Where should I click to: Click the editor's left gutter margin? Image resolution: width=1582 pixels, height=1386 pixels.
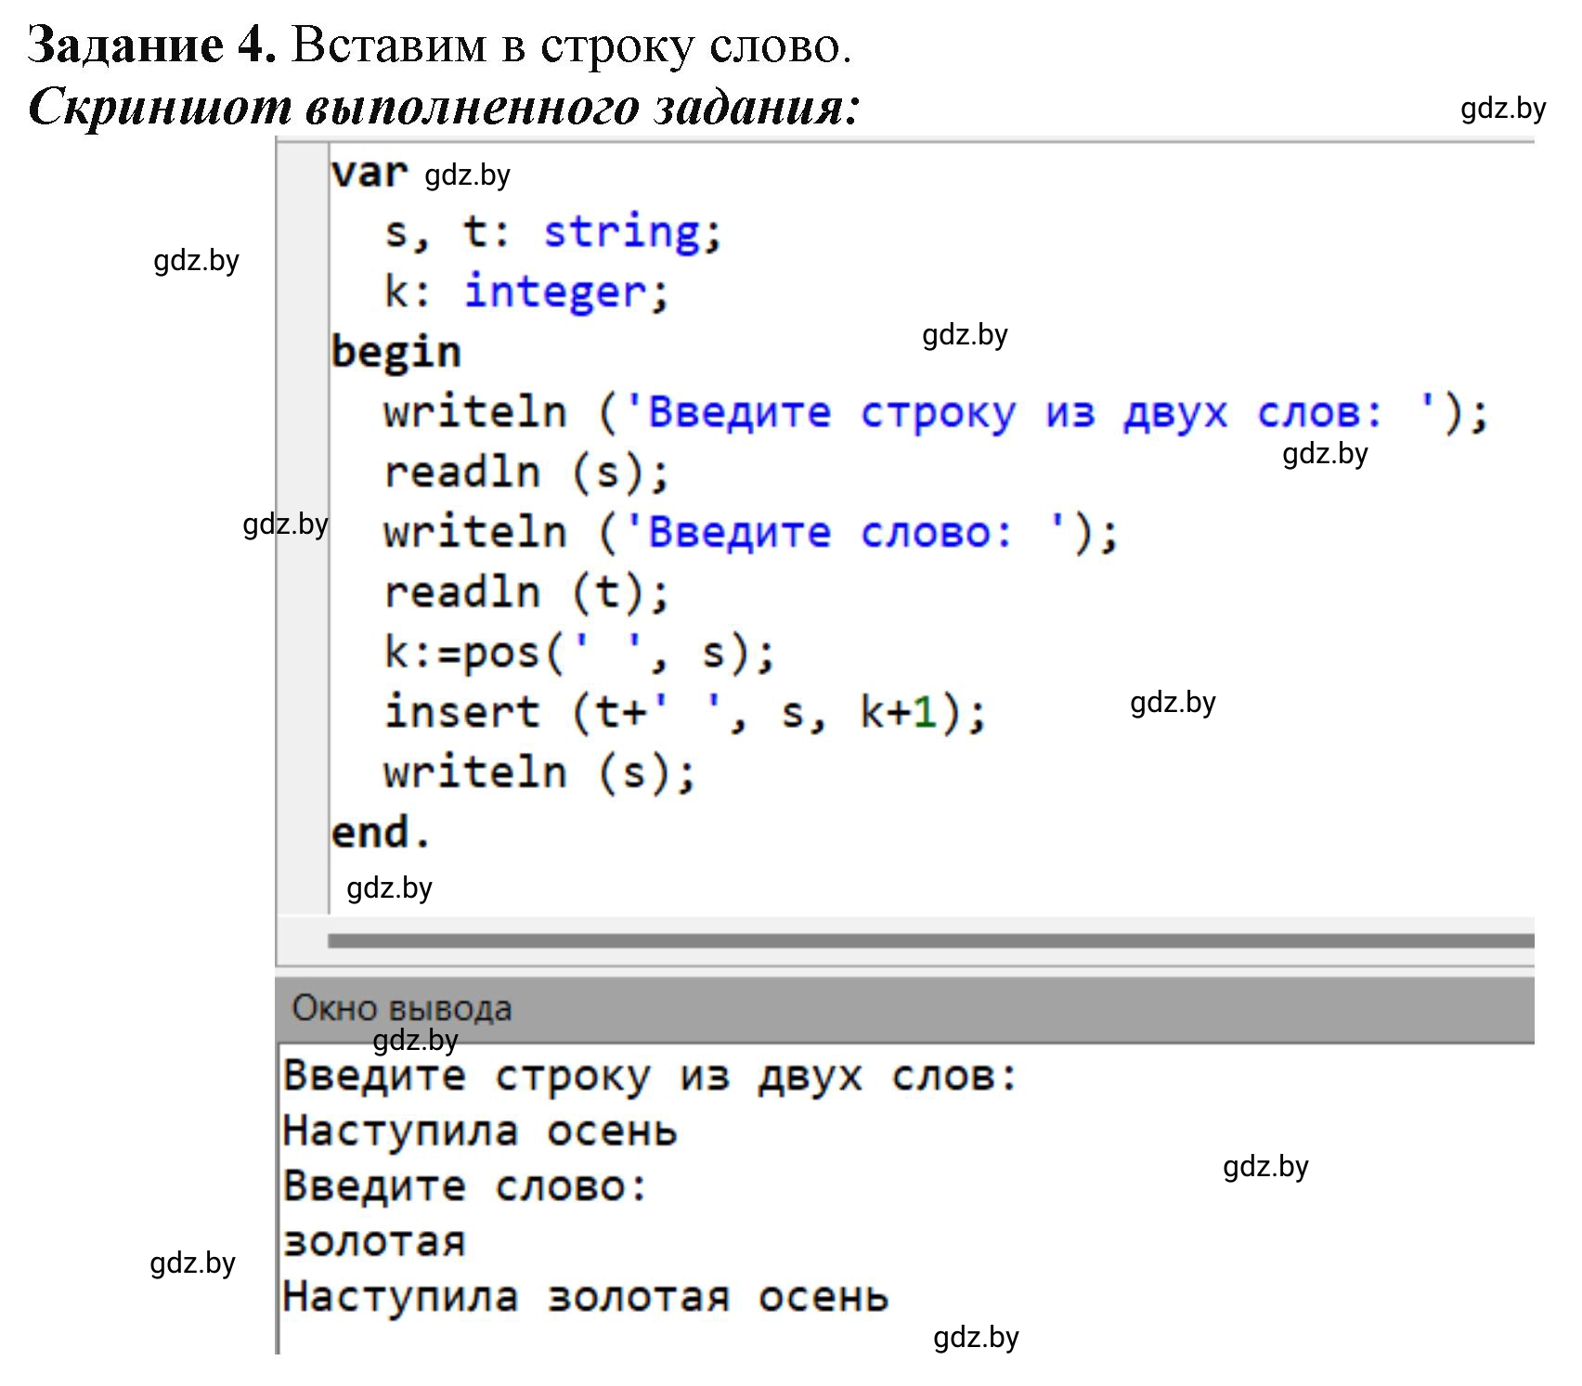303,527
